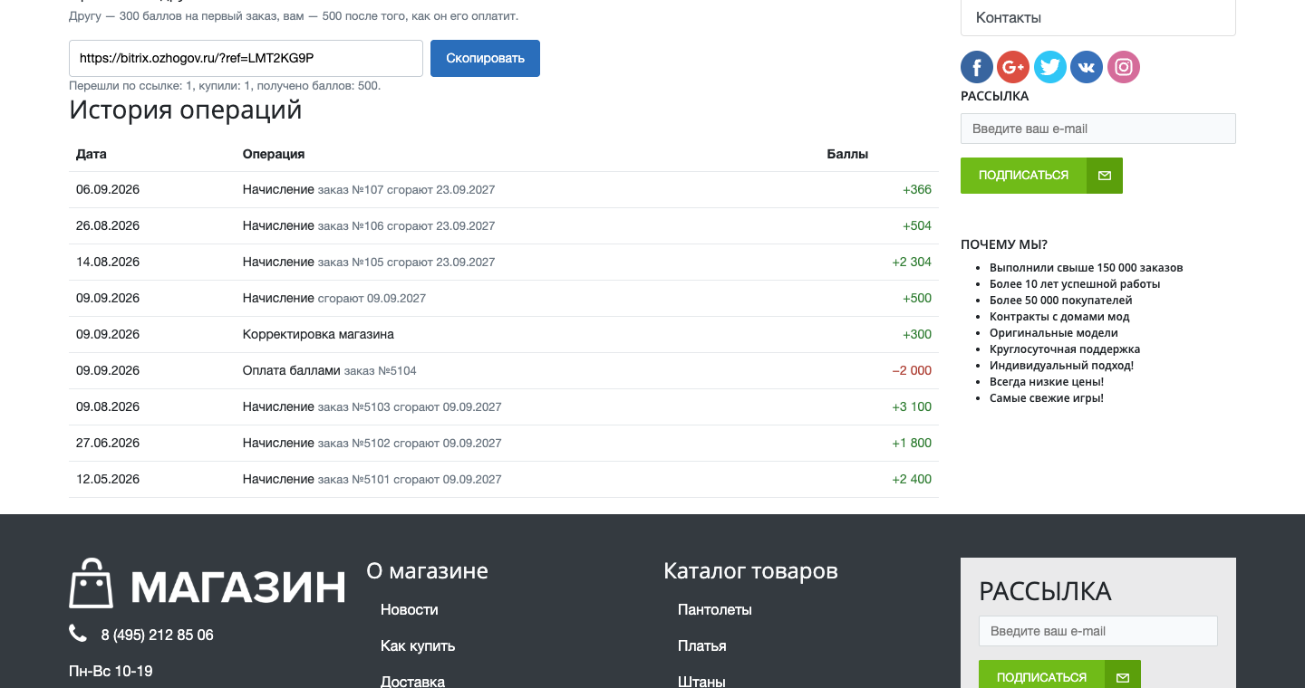Click the envelope icon in the footer subscribe button
This screenshot has height=688, width=1305.
pos(1123,677)
